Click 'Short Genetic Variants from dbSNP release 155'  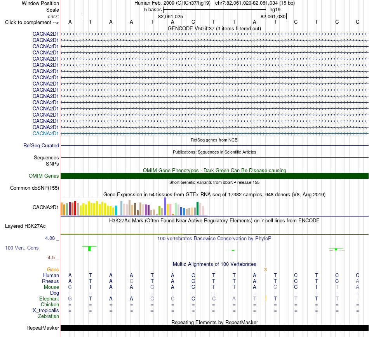click(x=214, y=182)
